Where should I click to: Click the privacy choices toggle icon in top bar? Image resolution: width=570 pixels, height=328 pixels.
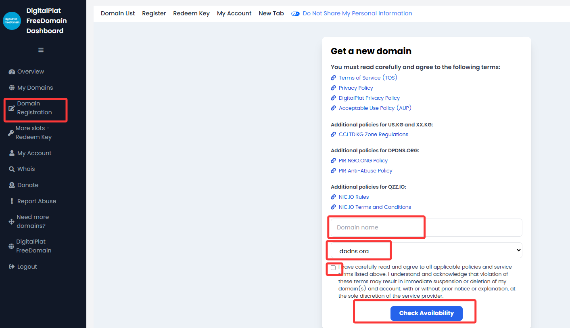click(295, 13)
